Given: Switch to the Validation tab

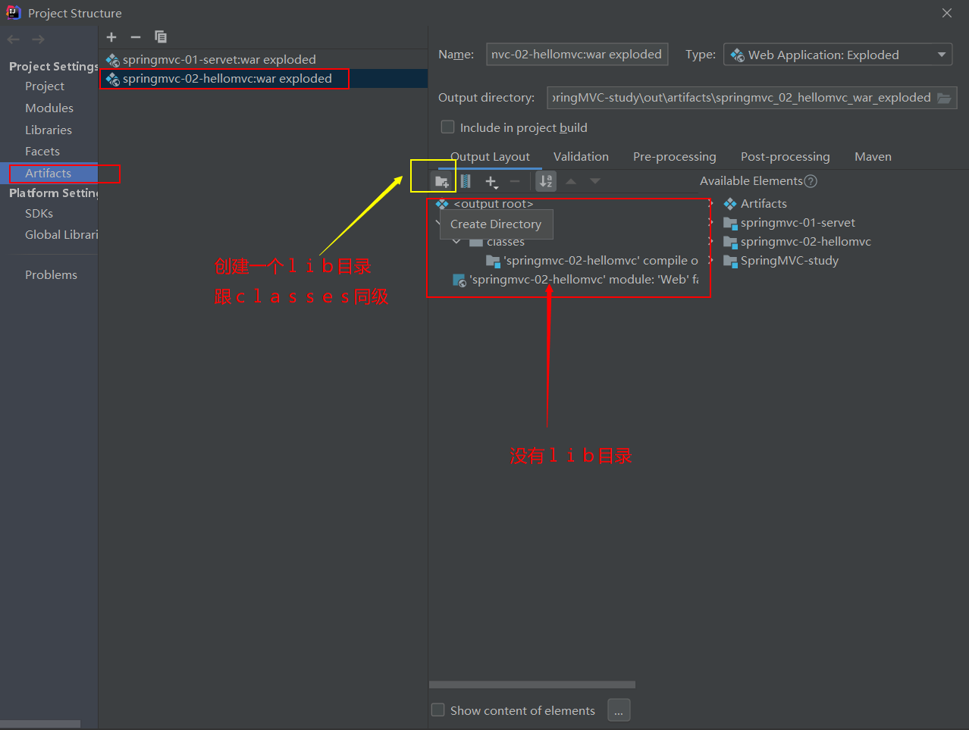Looking at the screenshot, I should coord(581,157).
